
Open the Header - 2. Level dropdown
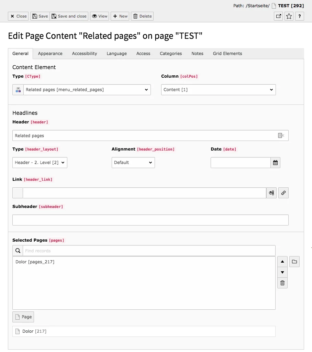pyautogui.click(x=40, y=162)
